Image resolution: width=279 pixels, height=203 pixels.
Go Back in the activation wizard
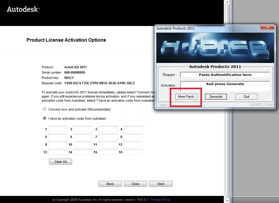(x=110, y=184)
